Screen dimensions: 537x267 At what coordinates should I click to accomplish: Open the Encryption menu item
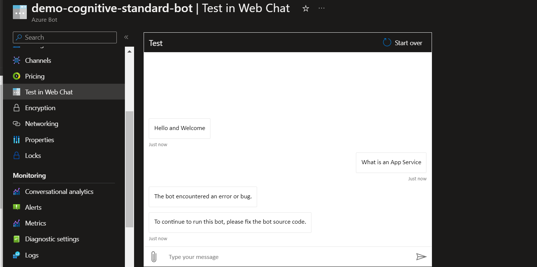(40, 108)
